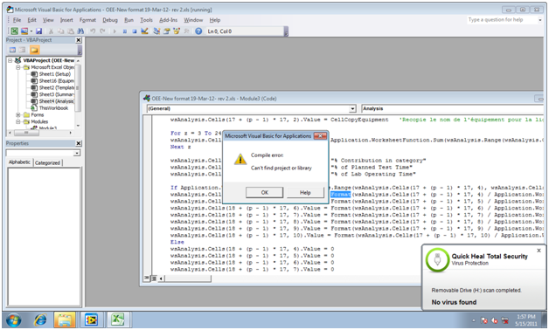Screen dimensions: 549x330
Task: Click the blue Help question mark icon
Action: pos(198,31)
